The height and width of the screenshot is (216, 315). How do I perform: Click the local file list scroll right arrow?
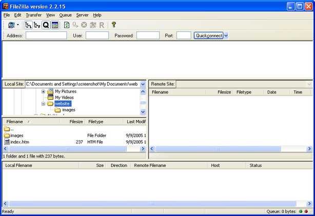click(143, 148)
